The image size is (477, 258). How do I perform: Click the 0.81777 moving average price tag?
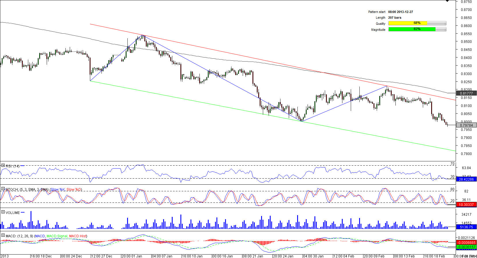(466, 93)
